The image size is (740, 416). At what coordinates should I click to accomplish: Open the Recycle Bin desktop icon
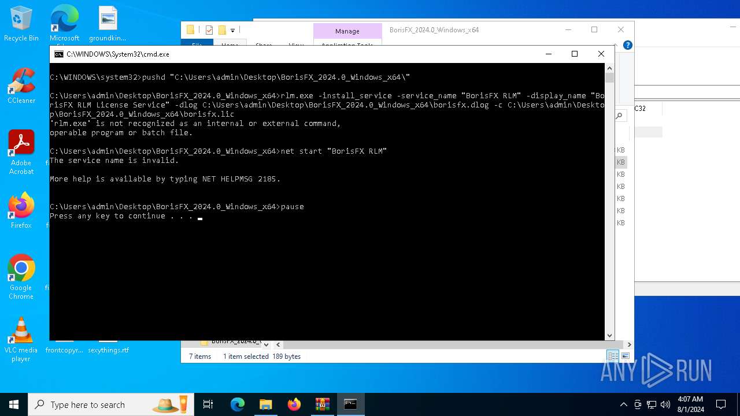coord(21,24)
